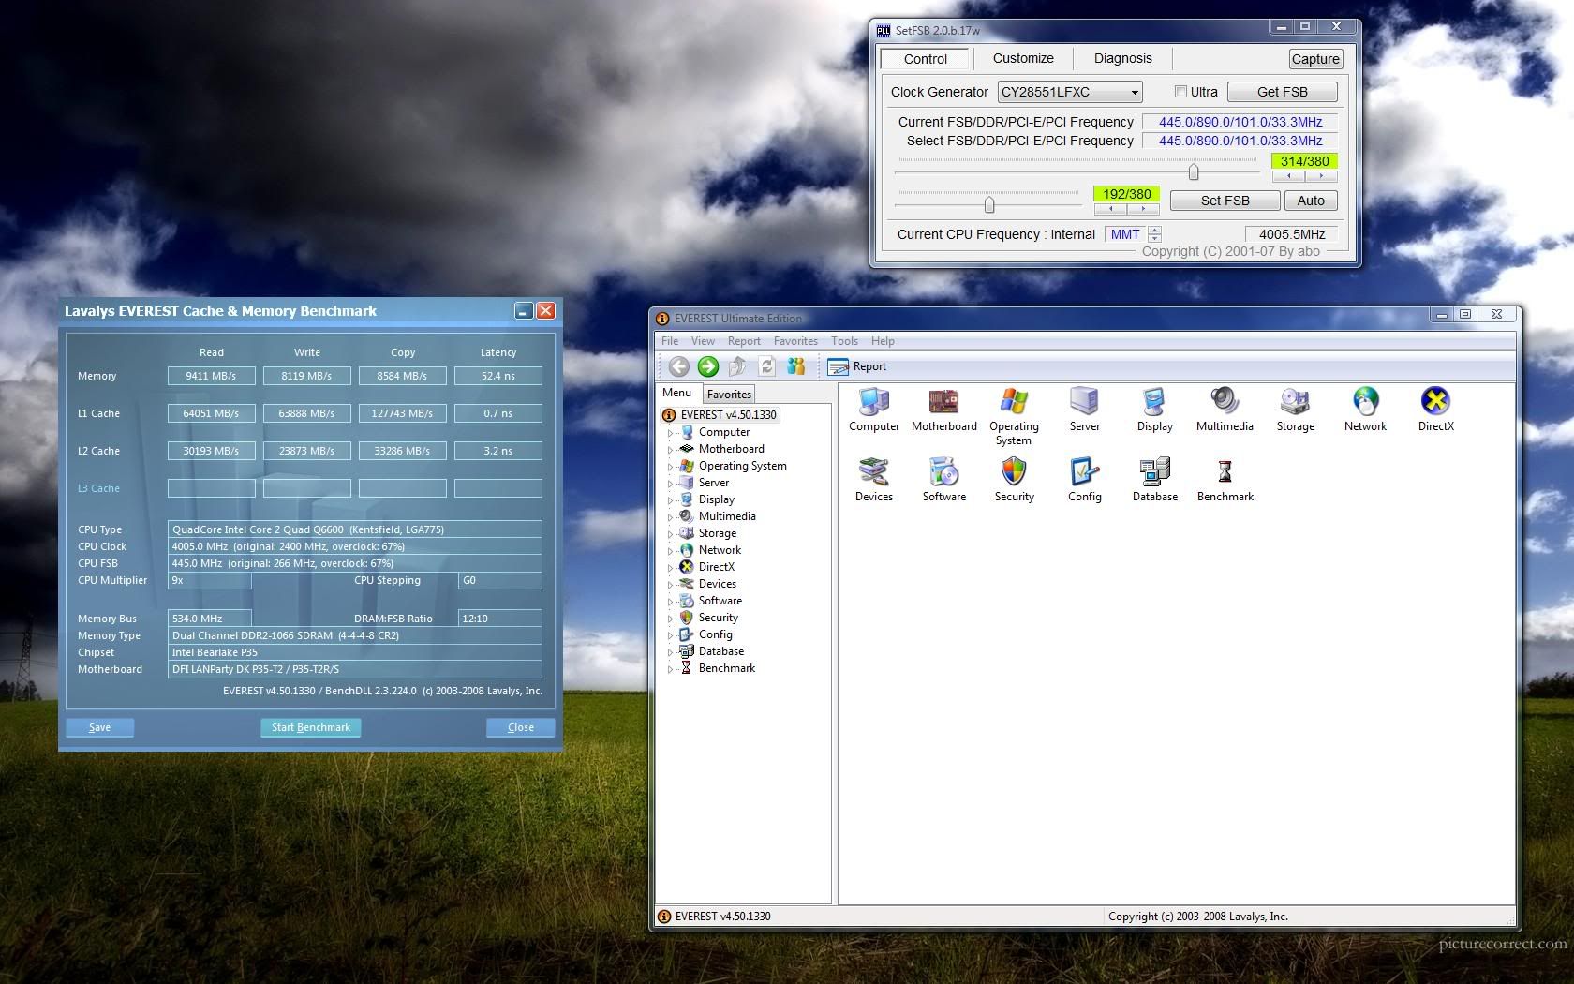The height and width of the screenshot is (984, 1574).
Task: Open the Favorites tab in EVEREST
Action: pos(729,395)
